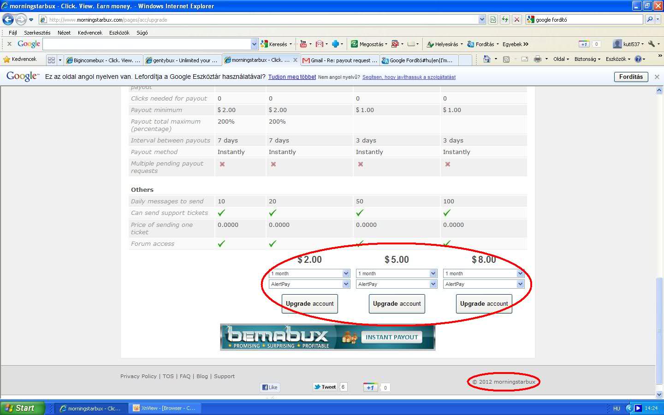Close the morningstarbux tab
664x415 pixels.
295,60
